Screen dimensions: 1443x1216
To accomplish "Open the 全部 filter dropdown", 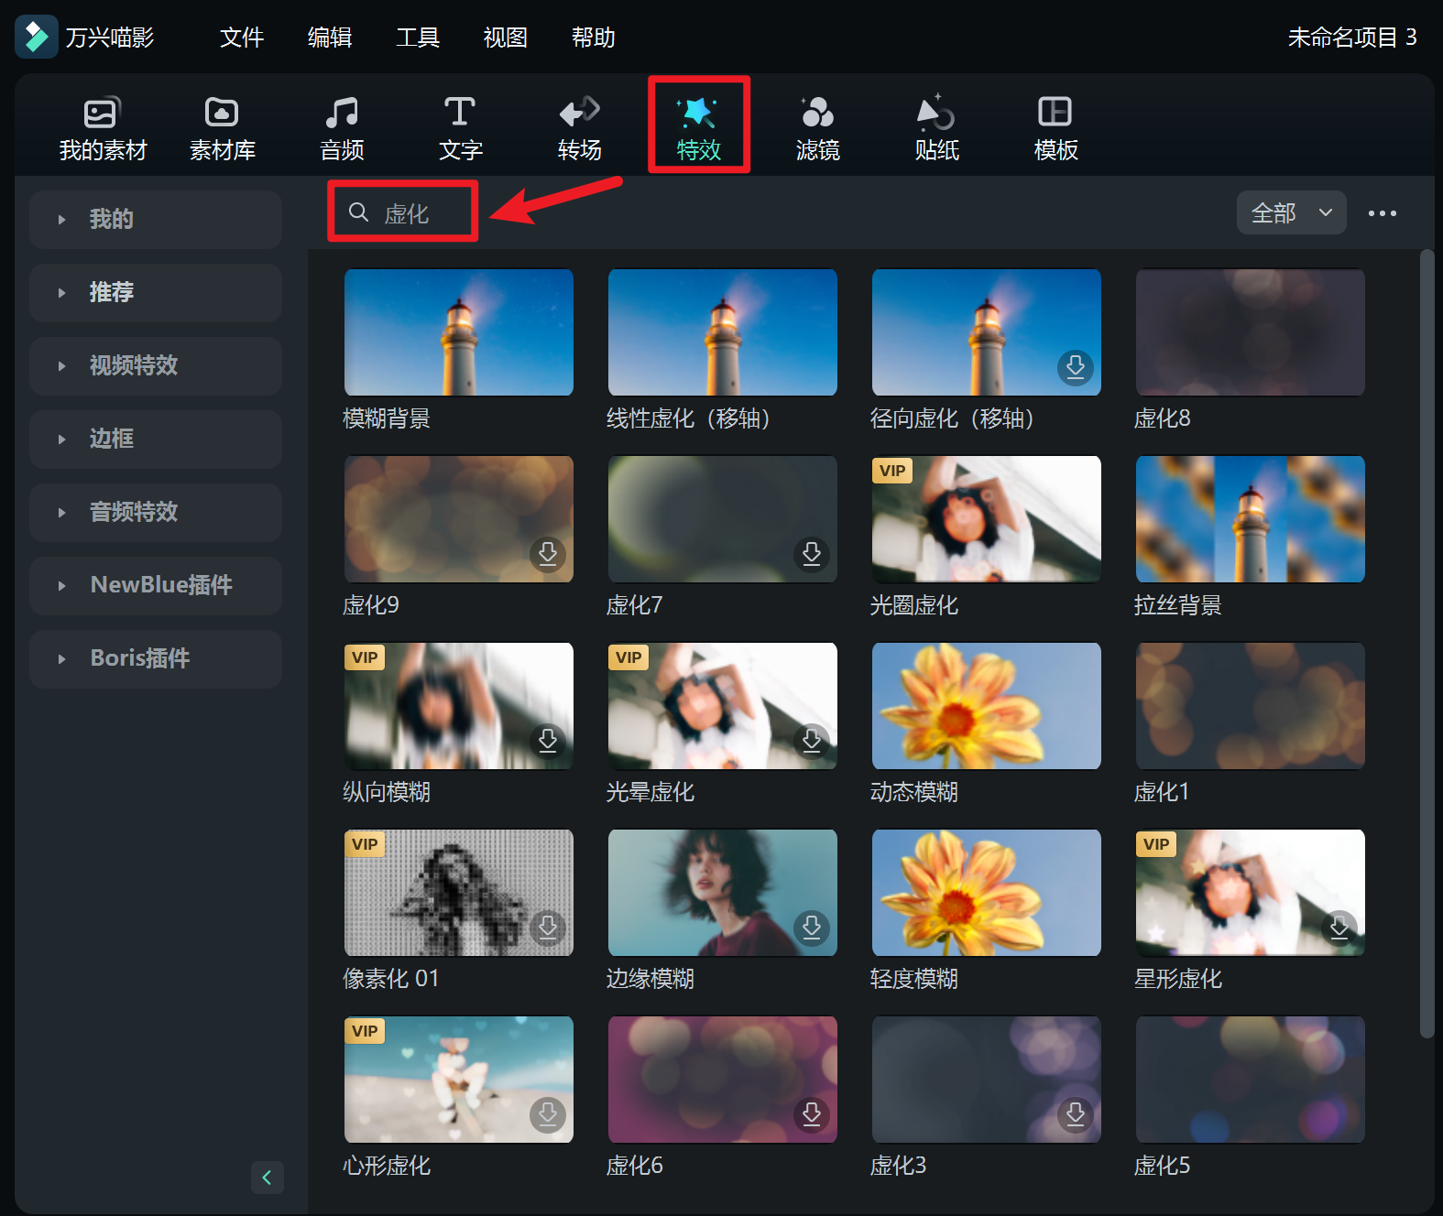I will [x=1291, y=213].
